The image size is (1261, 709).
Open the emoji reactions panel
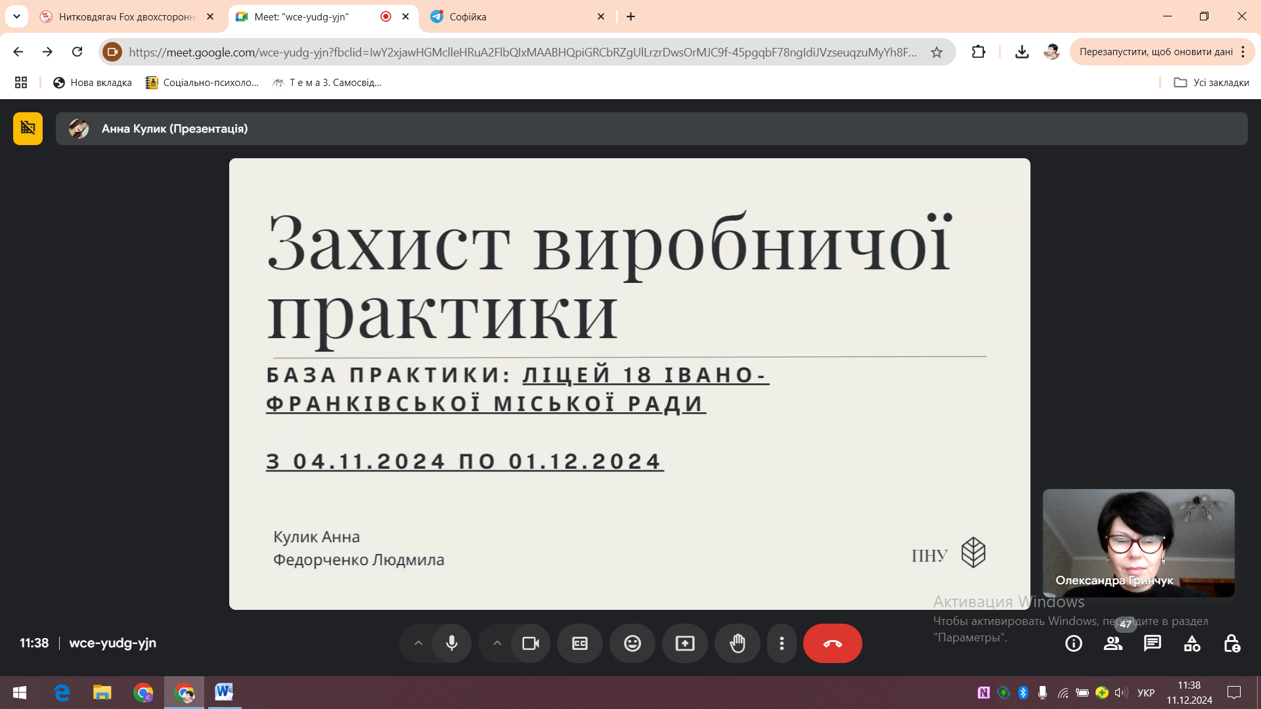click(x=632, y=643)
